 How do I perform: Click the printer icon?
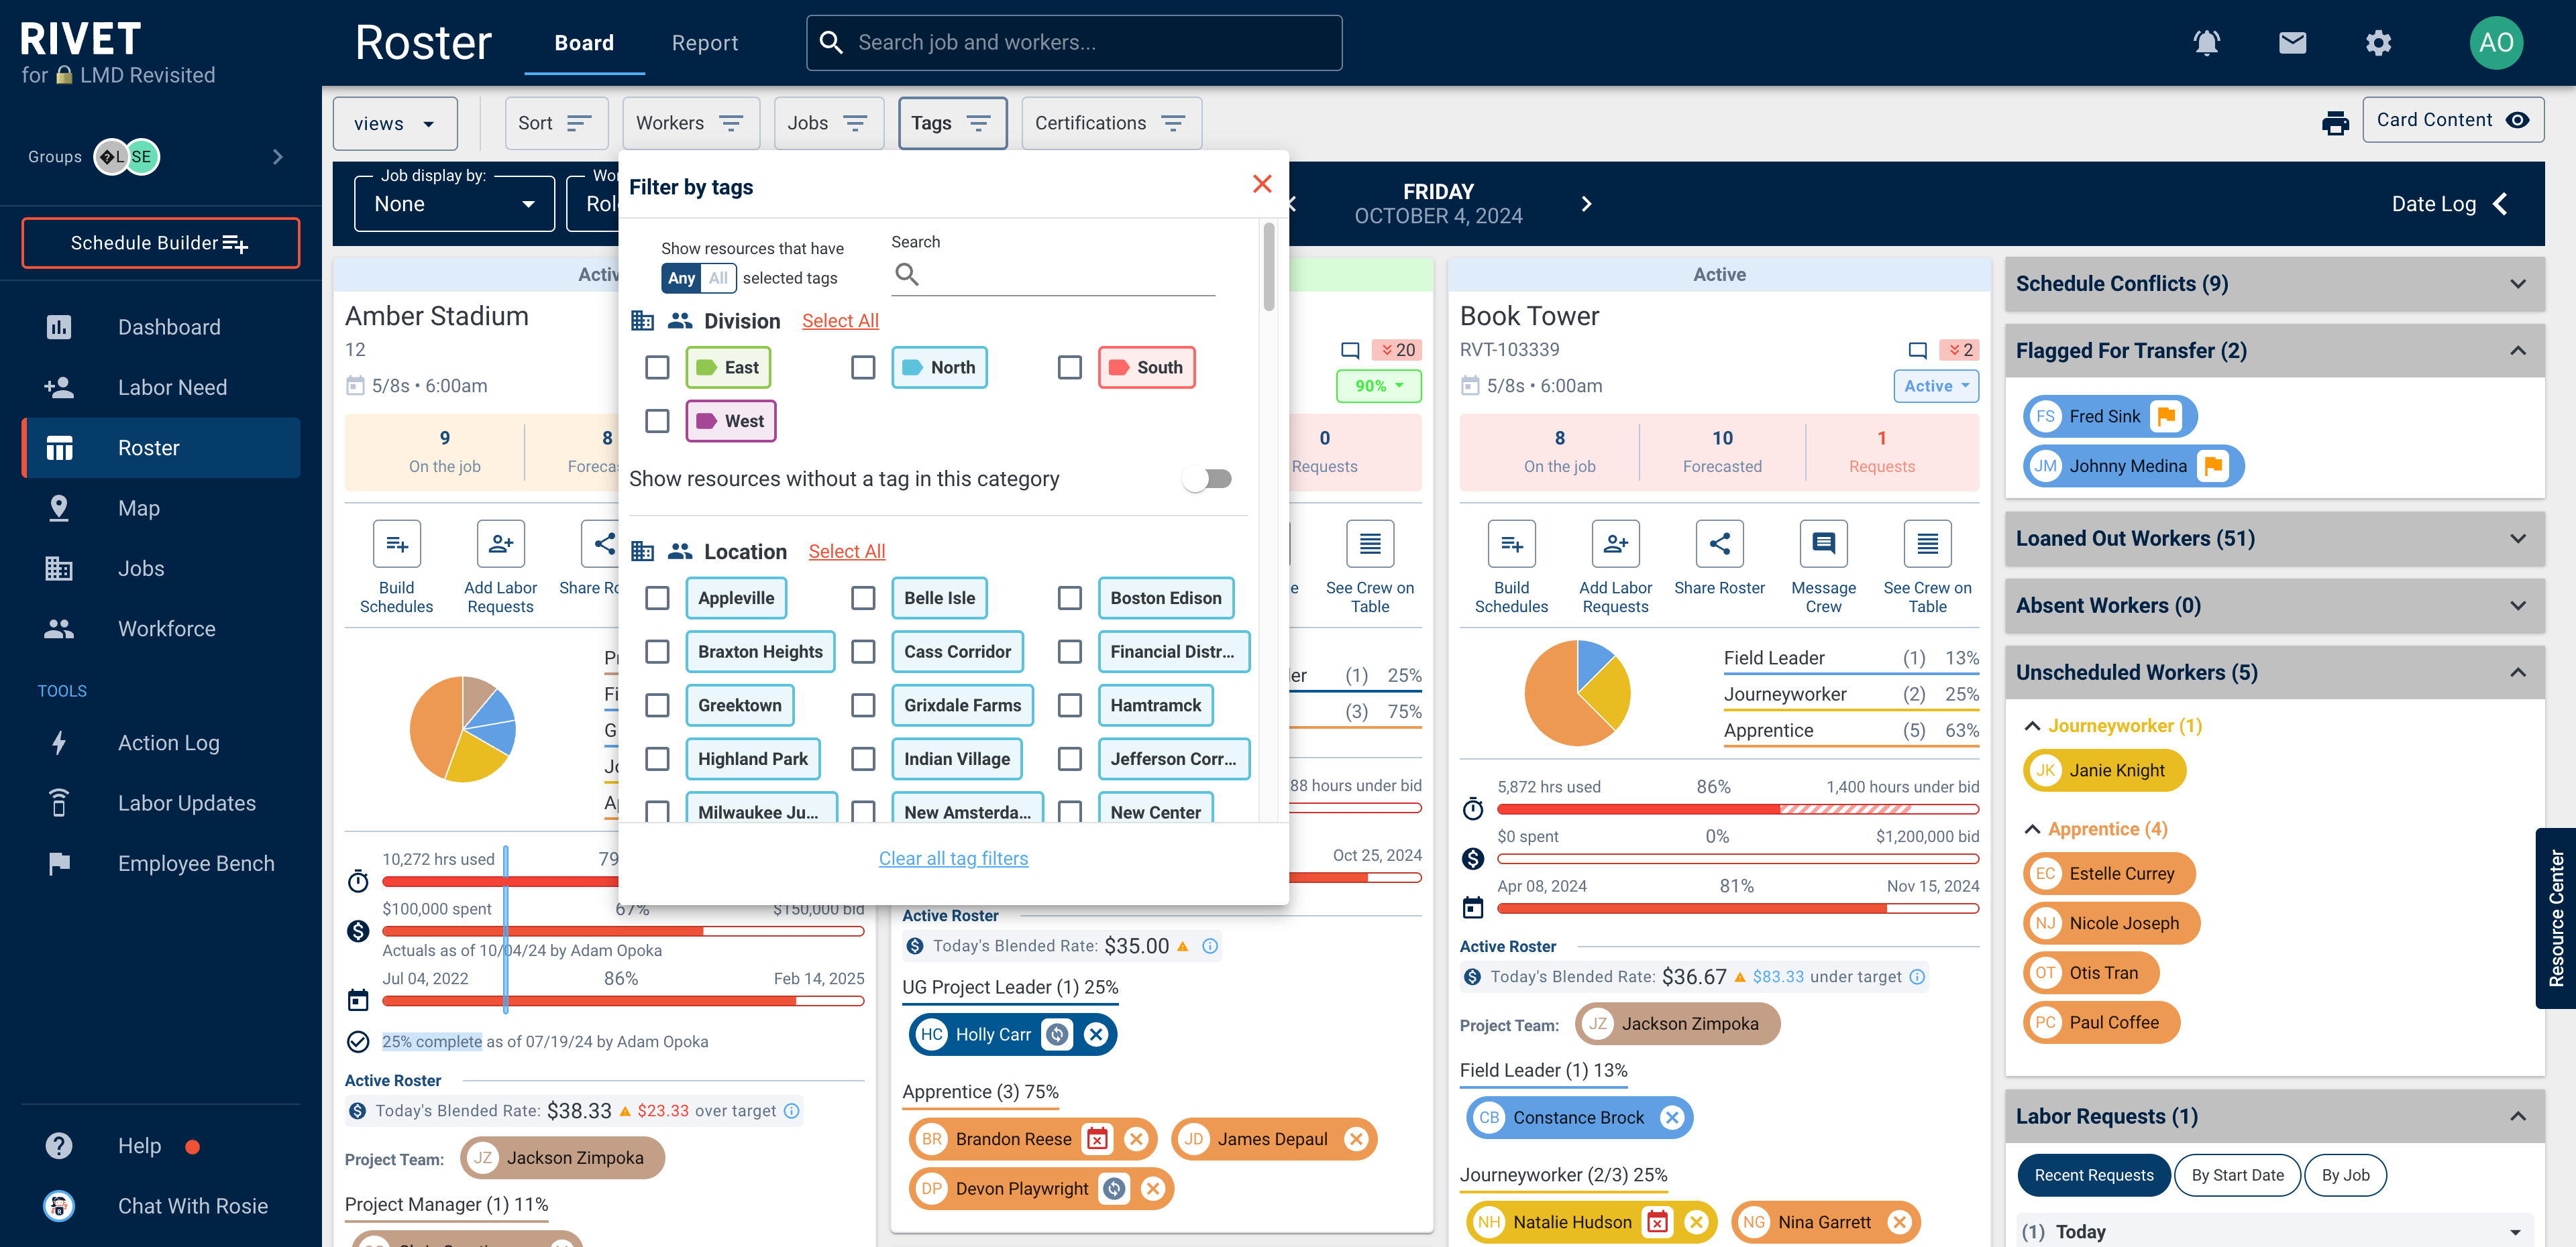[2335, 123]
